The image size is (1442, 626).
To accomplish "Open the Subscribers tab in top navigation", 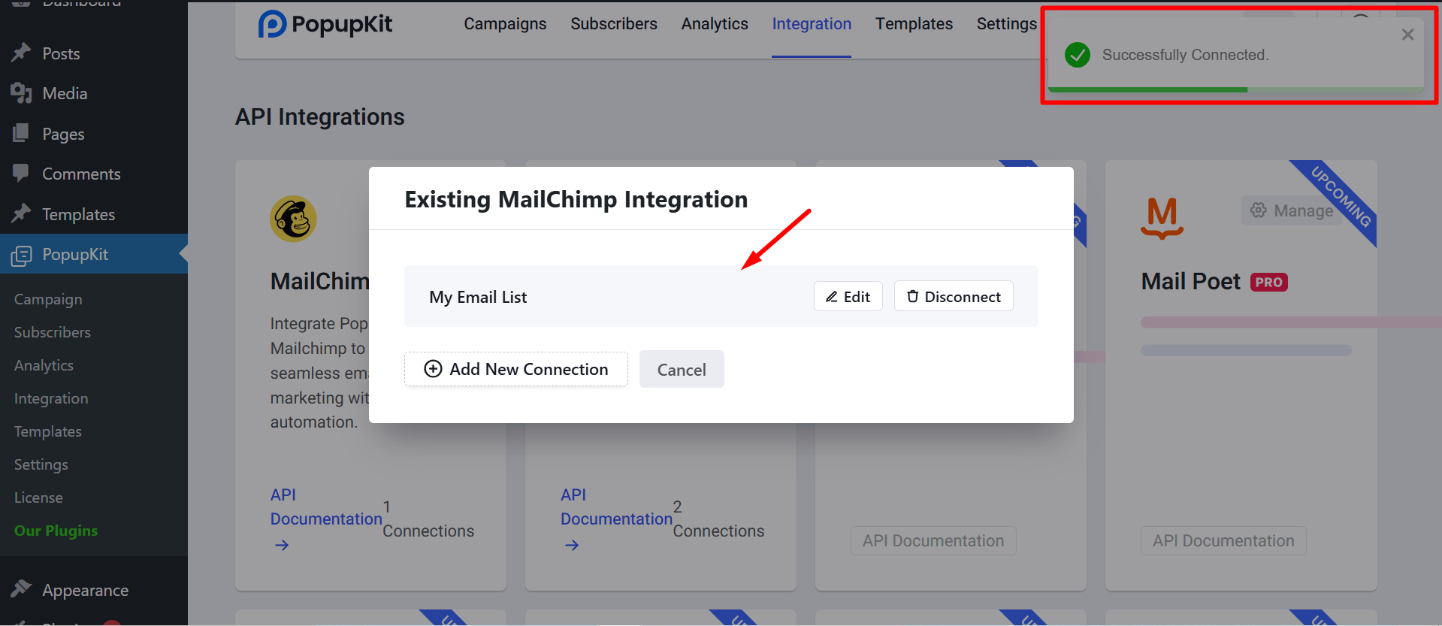I will pyautogui.click(x=614, y=24).
